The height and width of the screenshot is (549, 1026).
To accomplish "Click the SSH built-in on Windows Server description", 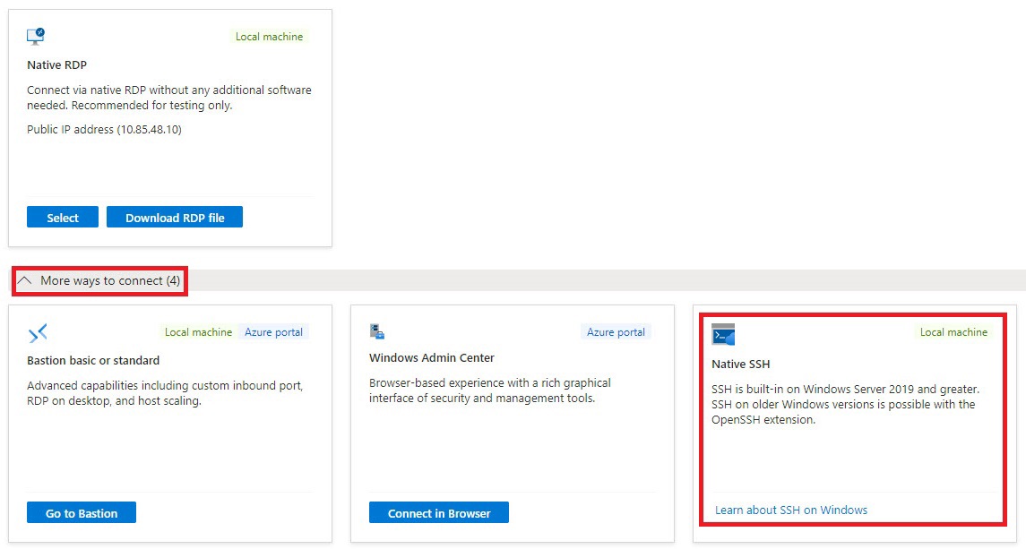I will point(845,405).
